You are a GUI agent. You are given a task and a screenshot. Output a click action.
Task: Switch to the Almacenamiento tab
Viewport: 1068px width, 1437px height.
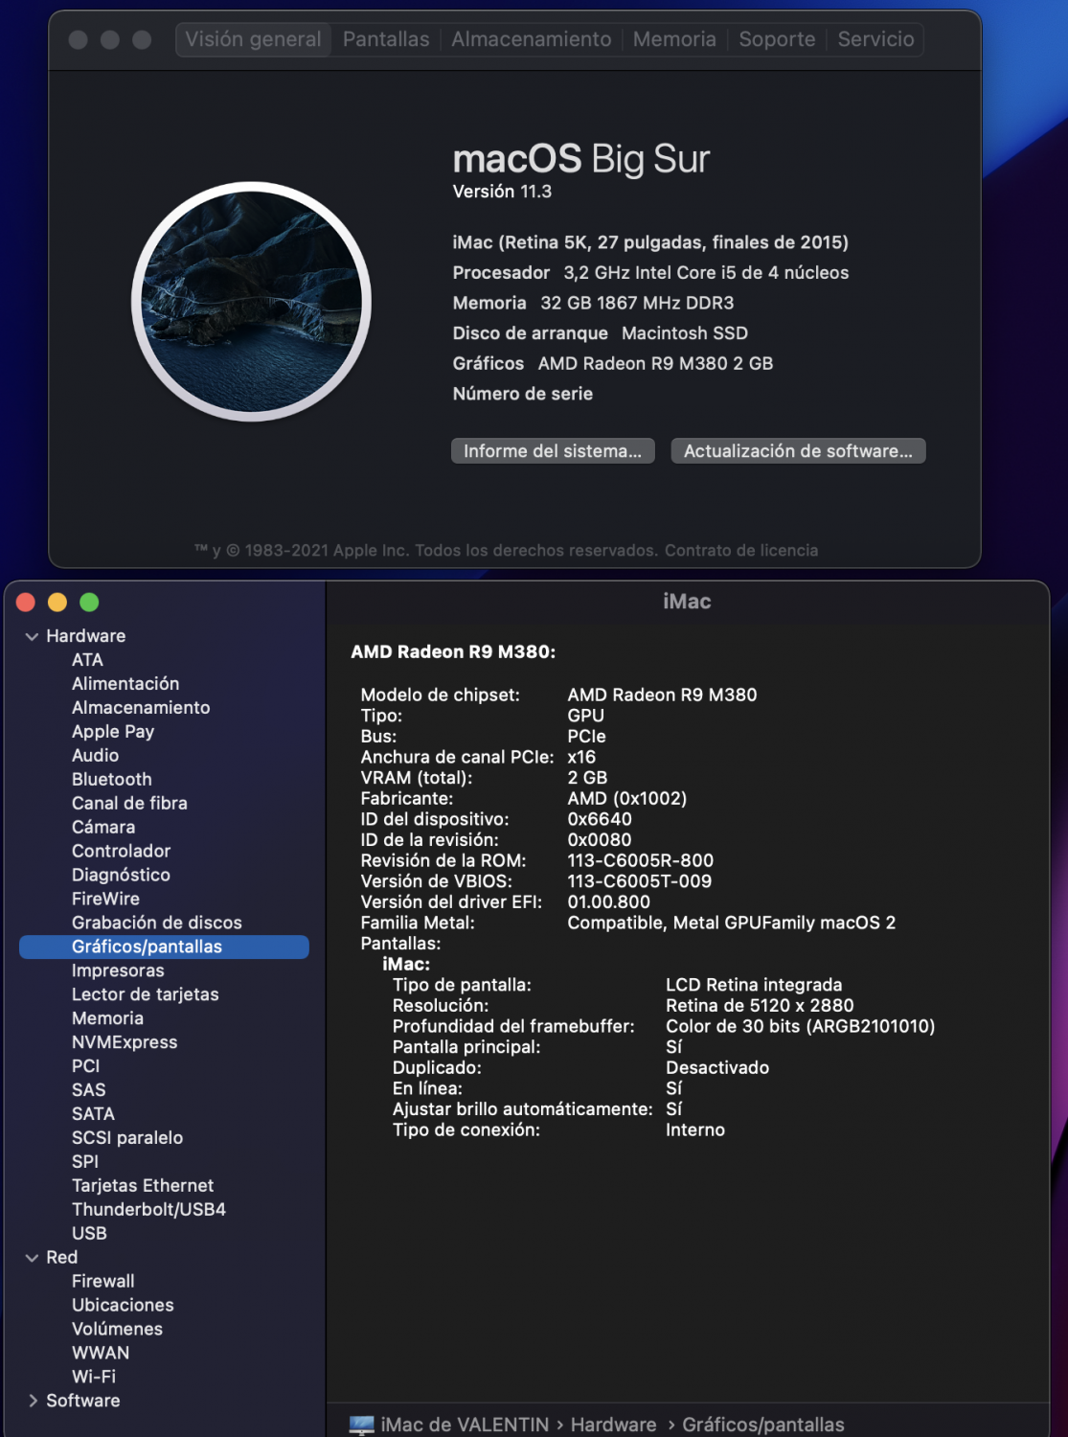(531, 39)
